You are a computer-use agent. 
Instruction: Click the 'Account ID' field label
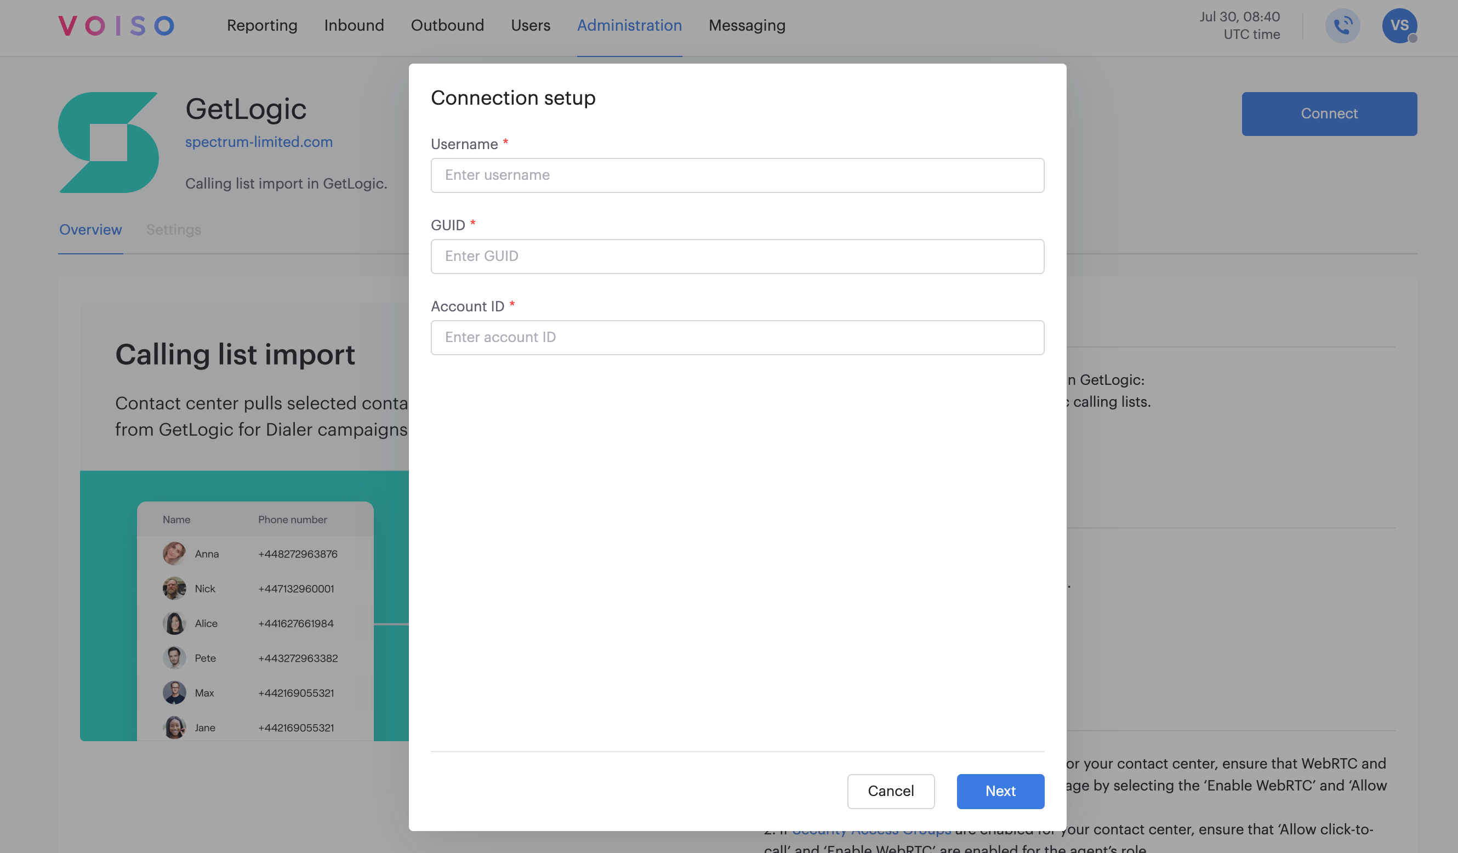point(468,306)
